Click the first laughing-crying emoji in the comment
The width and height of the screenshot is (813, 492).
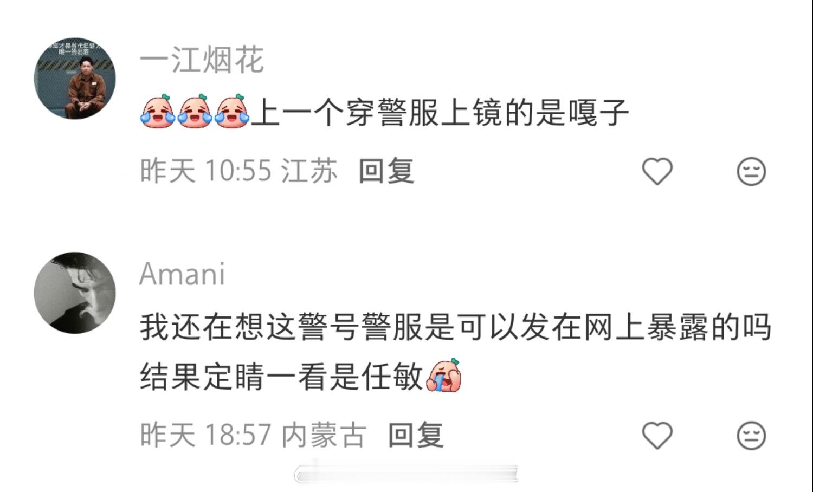pos(158,111)
